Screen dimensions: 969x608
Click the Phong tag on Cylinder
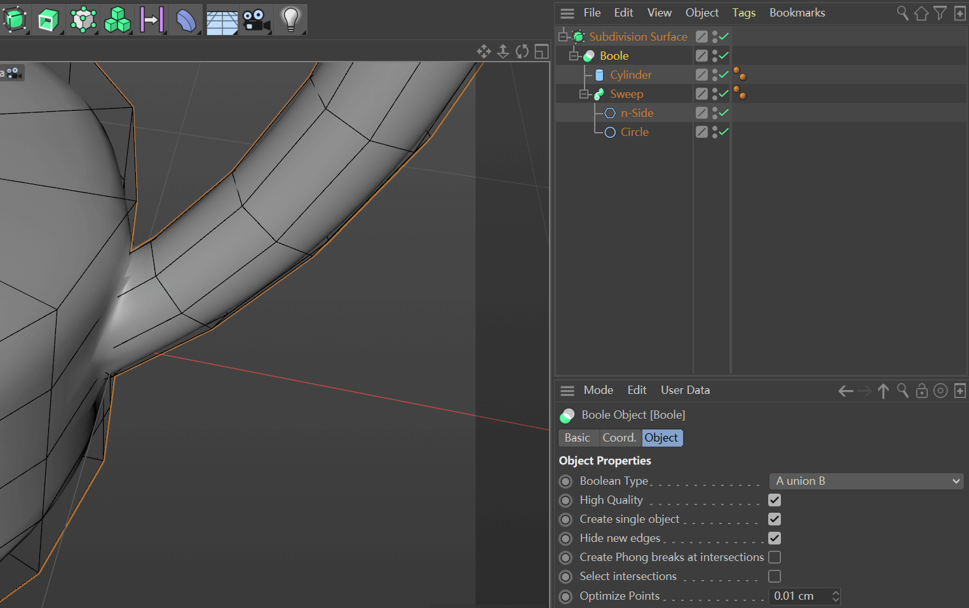740,74
